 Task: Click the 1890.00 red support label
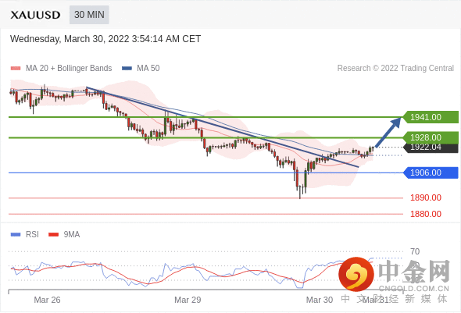click(426, 197)
